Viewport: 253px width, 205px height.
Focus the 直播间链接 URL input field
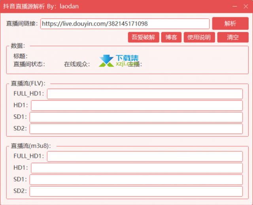point(125,24)
